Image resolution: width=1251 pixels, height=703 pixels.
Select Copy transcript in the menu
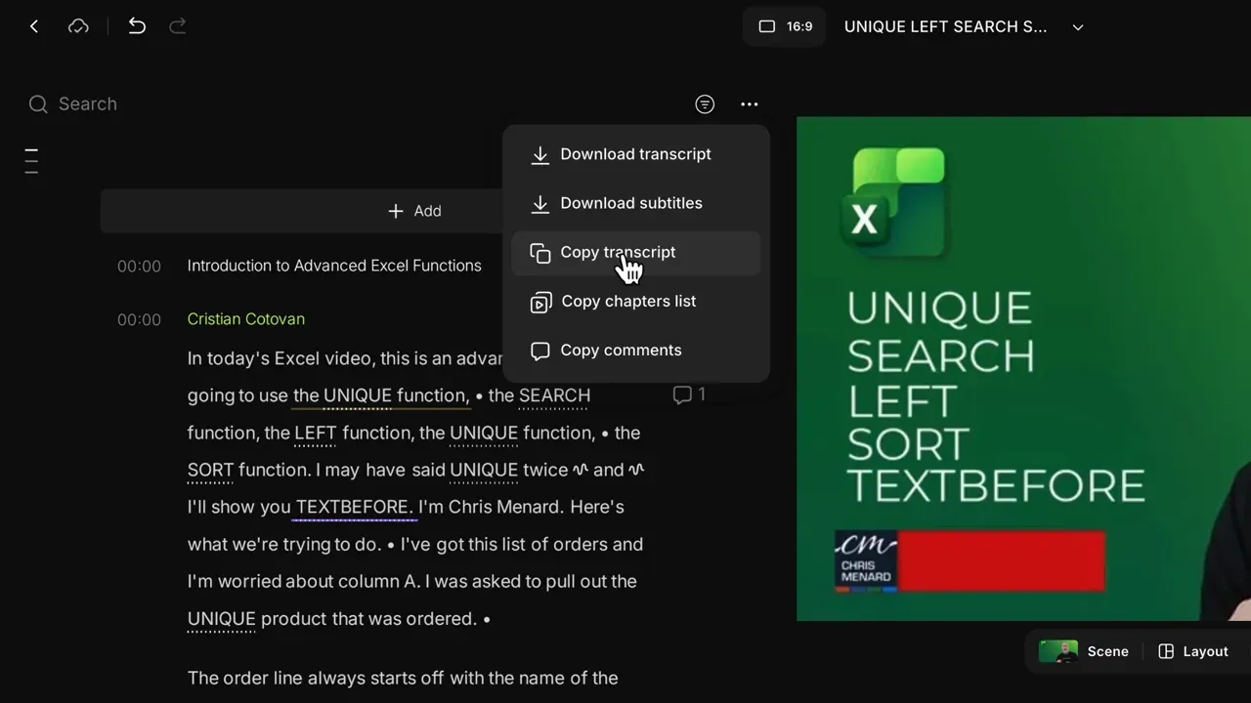pos(635,252)
